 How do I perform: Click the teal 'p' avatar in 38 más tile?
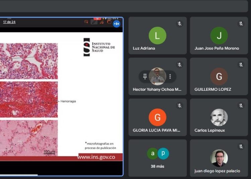pos(163,153)
